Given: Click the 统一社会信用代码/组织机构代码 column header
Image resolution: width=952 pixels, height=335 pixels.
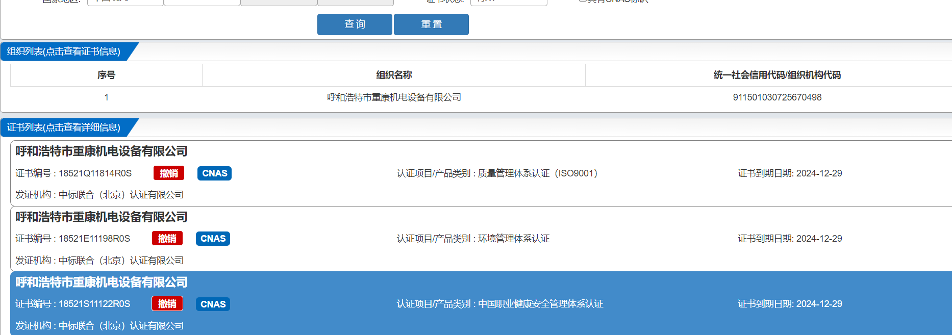Looking at the screenshot, I should (x=777, y=75).
